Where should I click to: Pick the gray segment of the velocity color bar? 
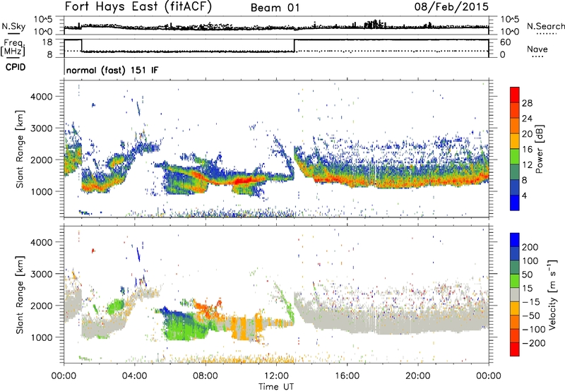tap(515, 295)
